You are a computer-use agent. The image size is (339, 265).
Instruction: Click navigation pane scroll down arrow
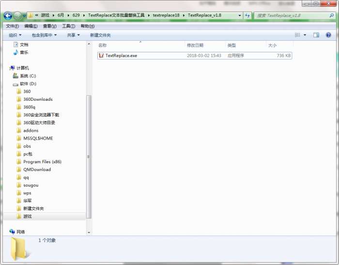click(x=89, y=233)
